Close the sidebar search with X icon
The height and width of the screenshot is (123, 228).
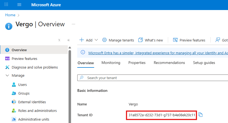[x=59, y=40]
